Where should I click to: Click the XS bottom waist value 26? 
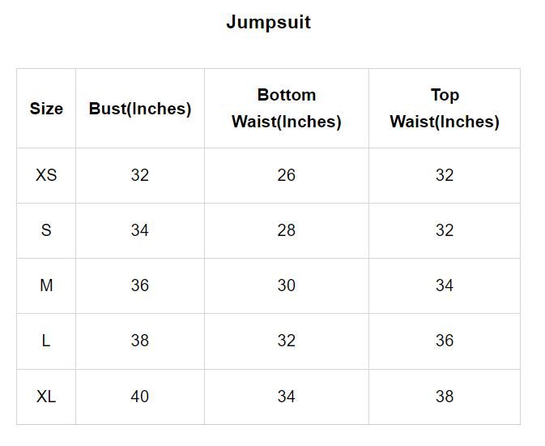287,175
